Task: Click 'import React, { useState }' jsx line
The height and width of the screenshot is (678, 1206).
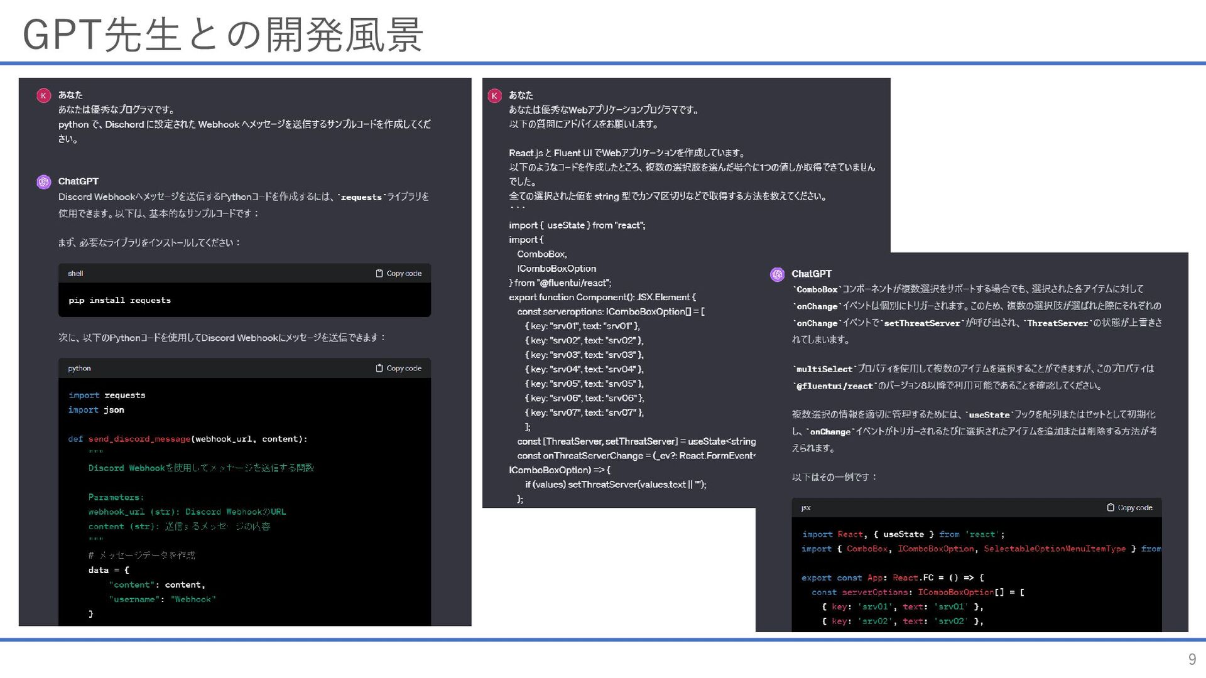Action: coord(903,535)
